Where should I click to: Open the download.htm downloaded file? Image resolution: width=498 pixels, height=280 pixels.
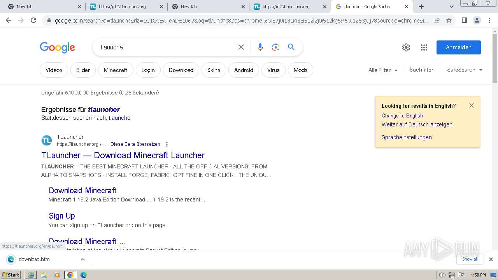point(34,259)
